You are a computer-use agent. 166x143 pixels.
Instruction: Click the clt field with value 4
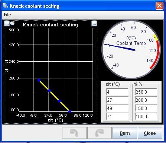pyautogui.click(x=117, y=92)
